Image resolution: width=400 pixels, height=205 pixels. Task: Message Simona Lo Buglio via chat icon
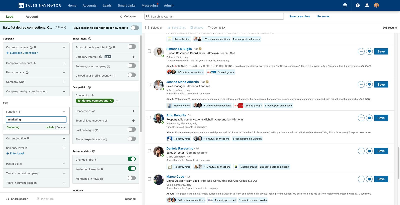pyautogui.click(x=369, y=51)
